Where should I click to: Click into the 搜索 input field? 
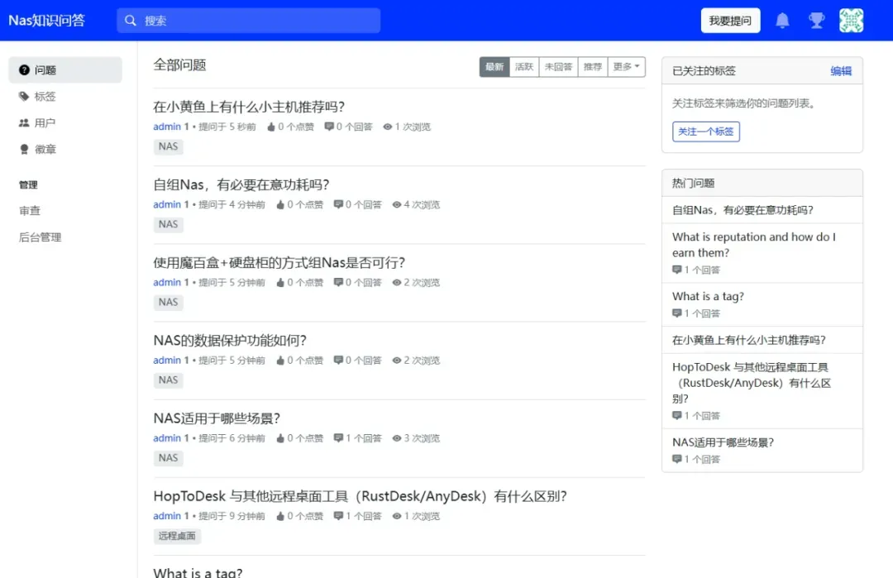click(x=256, y=21)
